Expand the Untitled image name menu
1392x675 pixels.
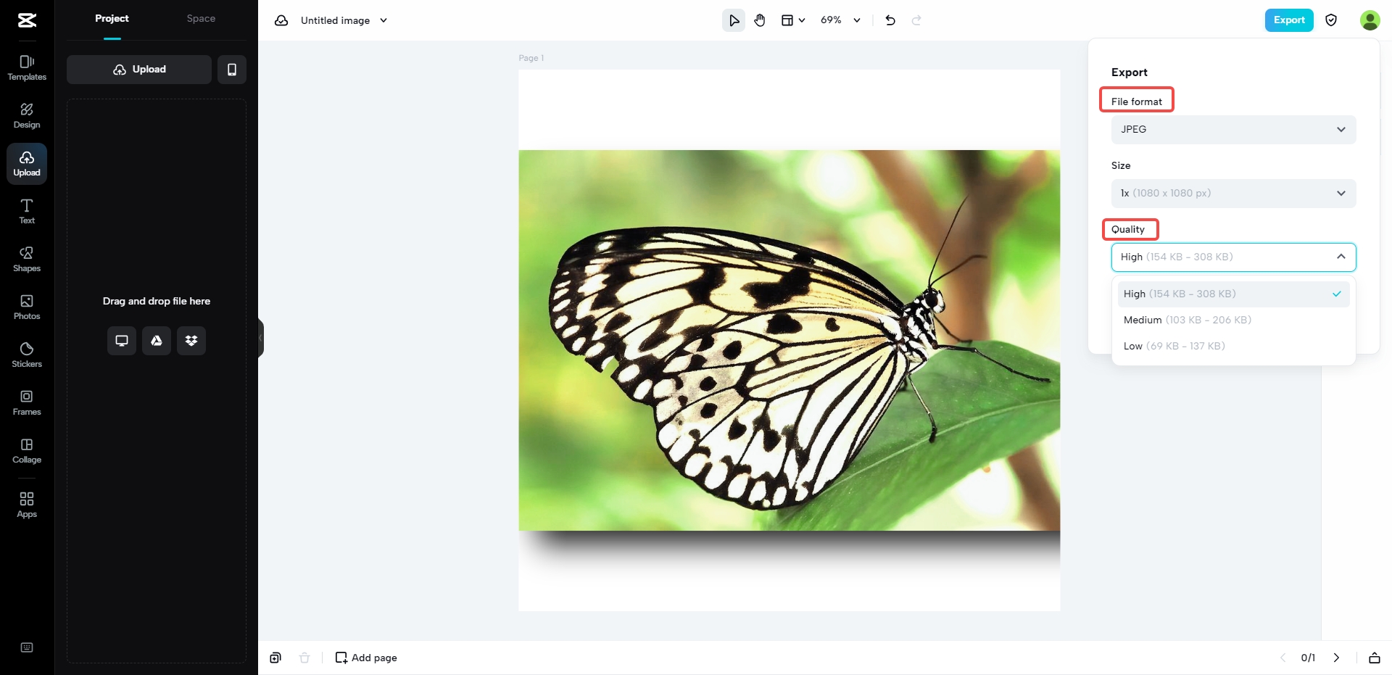384,20
